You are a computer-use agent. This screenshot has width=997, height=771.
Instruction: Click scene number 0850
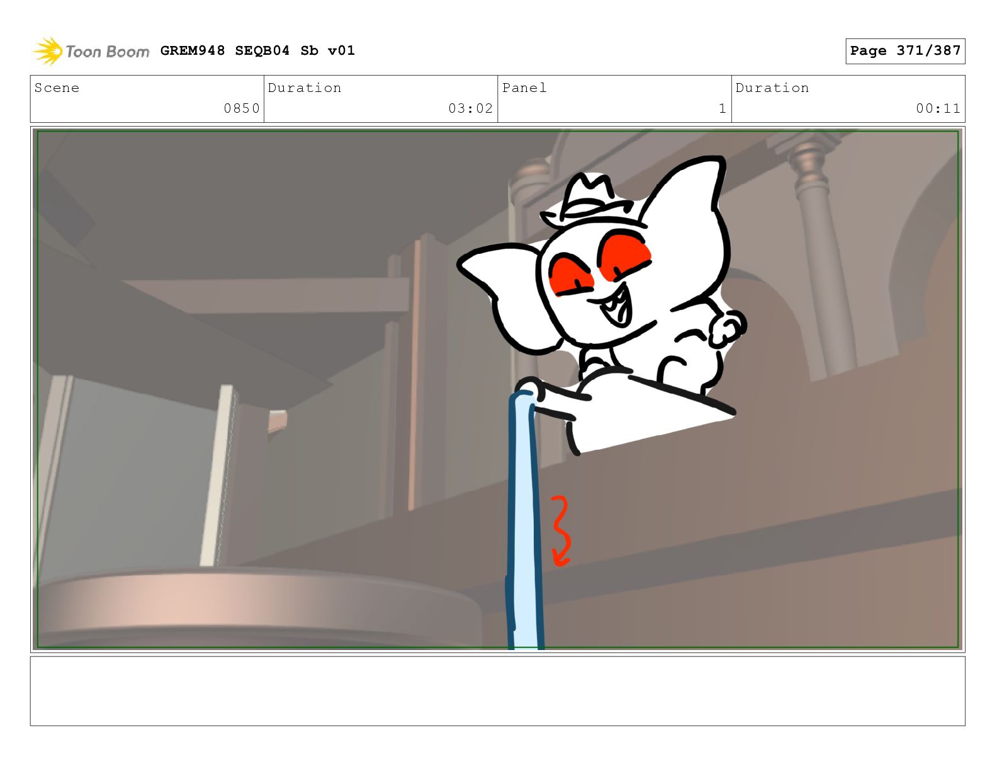(x=242, y=108)
